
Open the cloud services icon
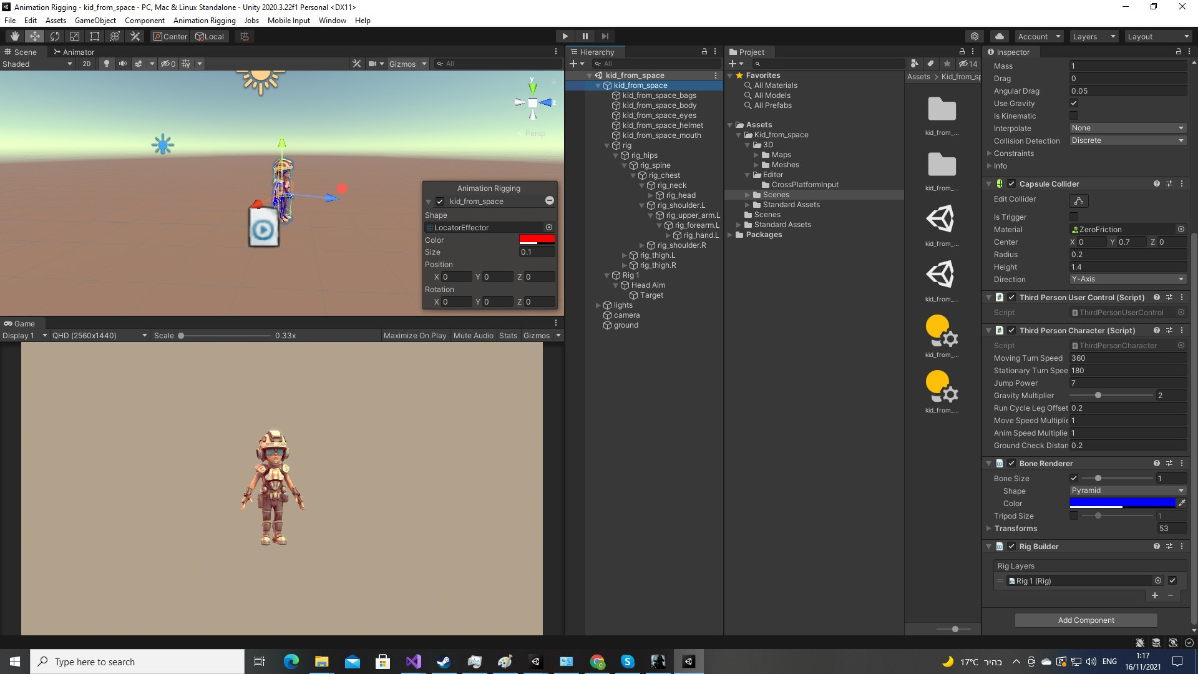[x=1000, y=36]
